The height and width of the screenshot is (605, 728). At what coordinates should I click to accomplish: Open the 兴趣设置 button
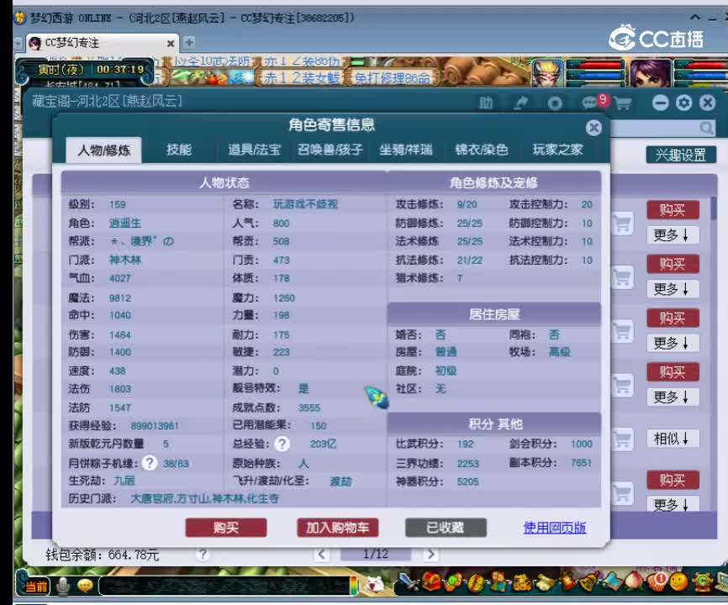tap(681, 155)
